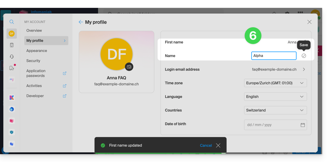The height and width of the screenshot is (162, 330).
Task: Open the headset support icon
Action: (x=12, y=57)
